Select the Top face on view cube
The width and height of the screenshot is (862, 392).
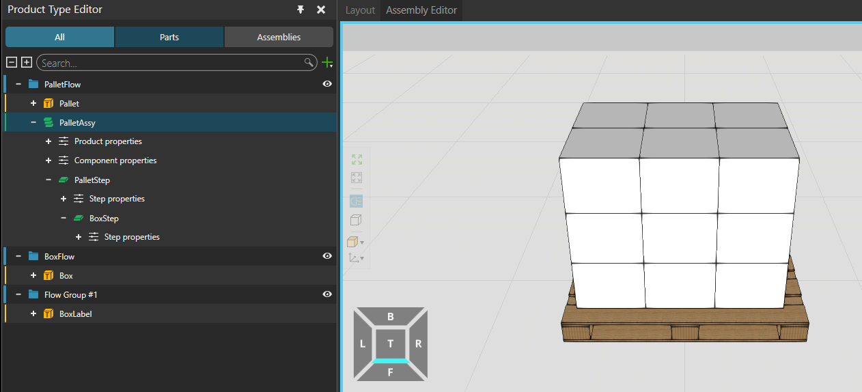tap(390, 344)
